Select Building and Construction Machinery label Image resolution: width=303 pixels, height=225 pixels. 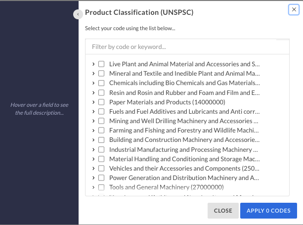184,140
